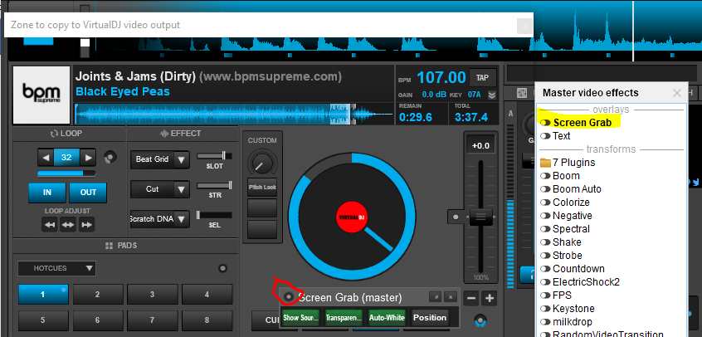Double the loop length with the right arrow
The width and height of the screenshot is (702, 337).
(88, 158)
